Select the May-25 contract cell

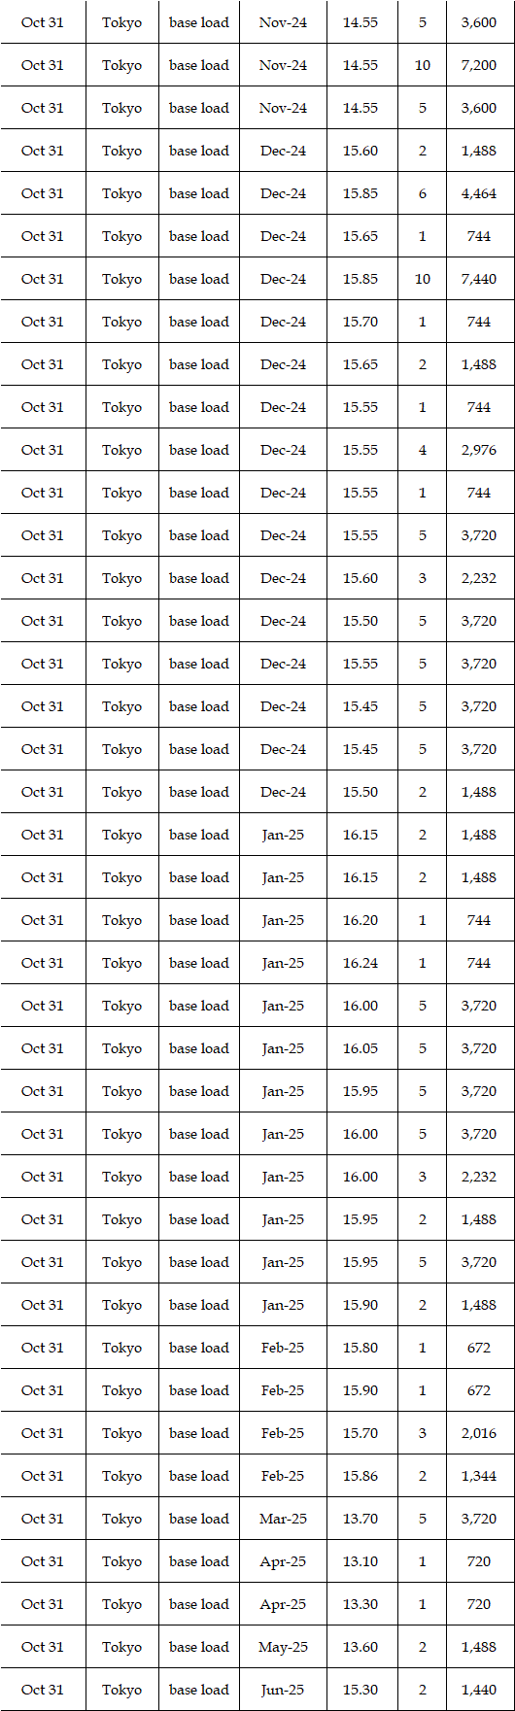point(283,1647)
